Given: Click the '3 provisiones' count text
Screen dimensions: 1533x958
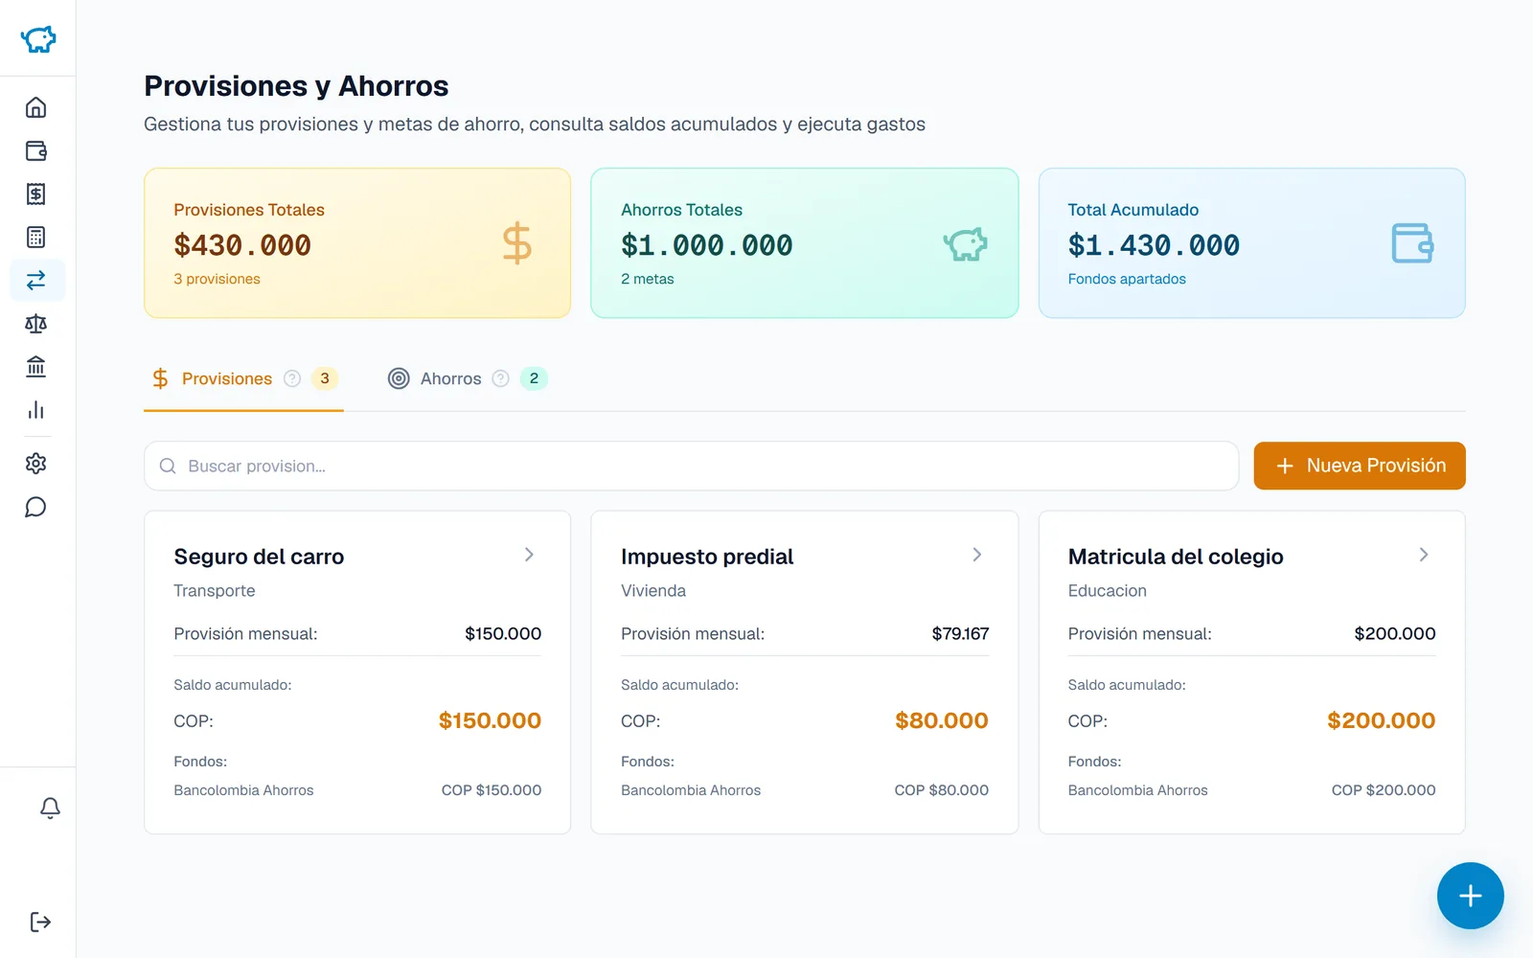Looking at the screenshot, I should 217,279.
